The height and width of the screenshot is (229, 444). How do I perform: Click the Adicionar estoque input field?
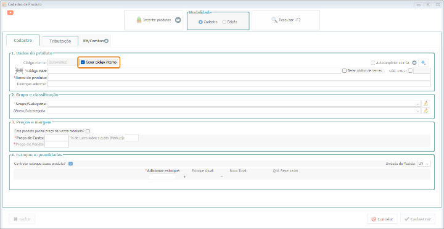(162, 177)
